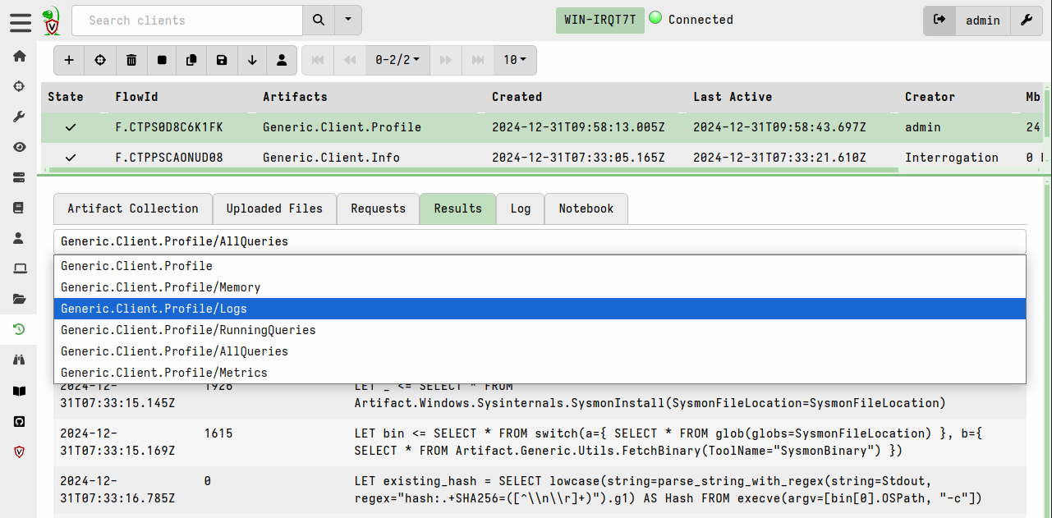Expand the search options caret dropdown

click(349, 21)
